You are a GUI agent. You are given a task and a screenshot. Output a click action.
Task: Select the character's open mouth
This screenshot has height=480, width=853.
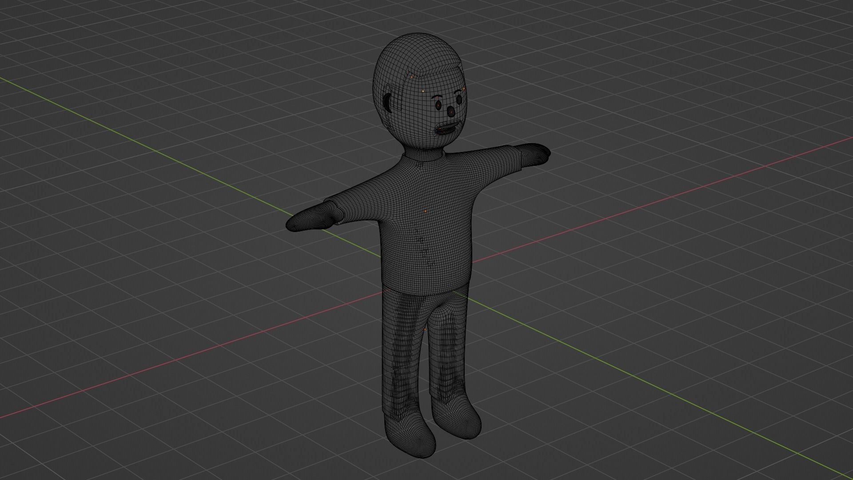point(444,130)
